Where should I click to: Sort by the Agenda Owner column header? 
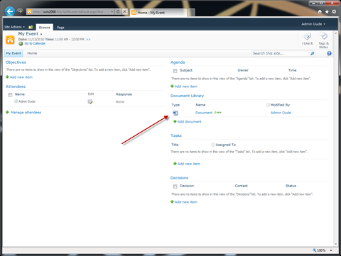[243, 70]
